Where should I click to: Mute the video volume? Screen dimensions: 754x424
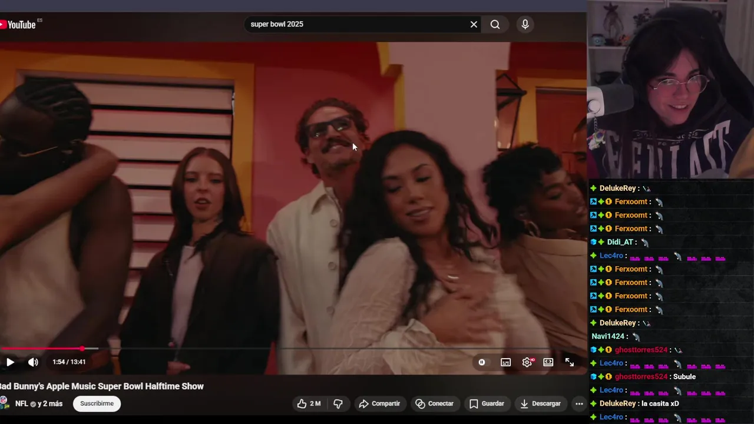point(33,362)
